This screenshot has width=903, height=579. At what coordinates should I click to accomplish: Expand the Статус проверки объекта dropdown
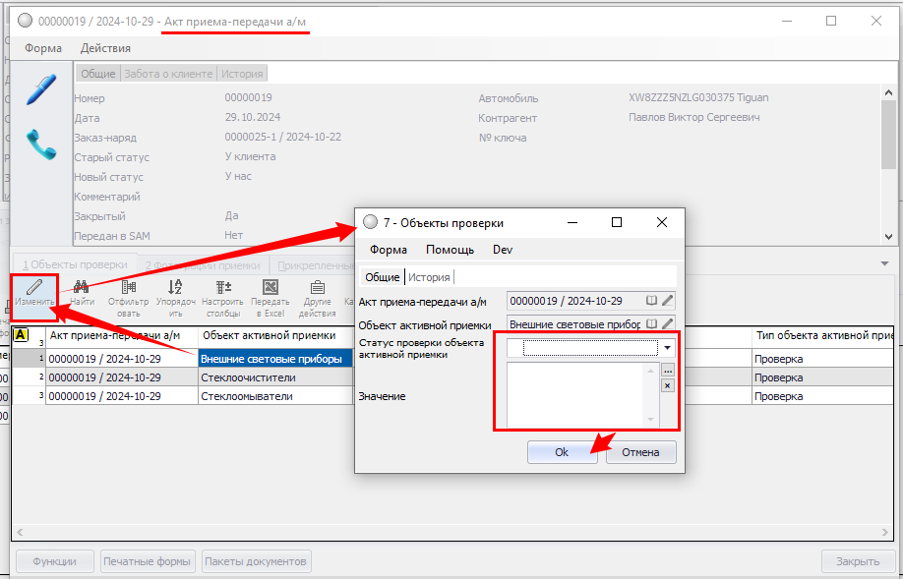point(668,348)
